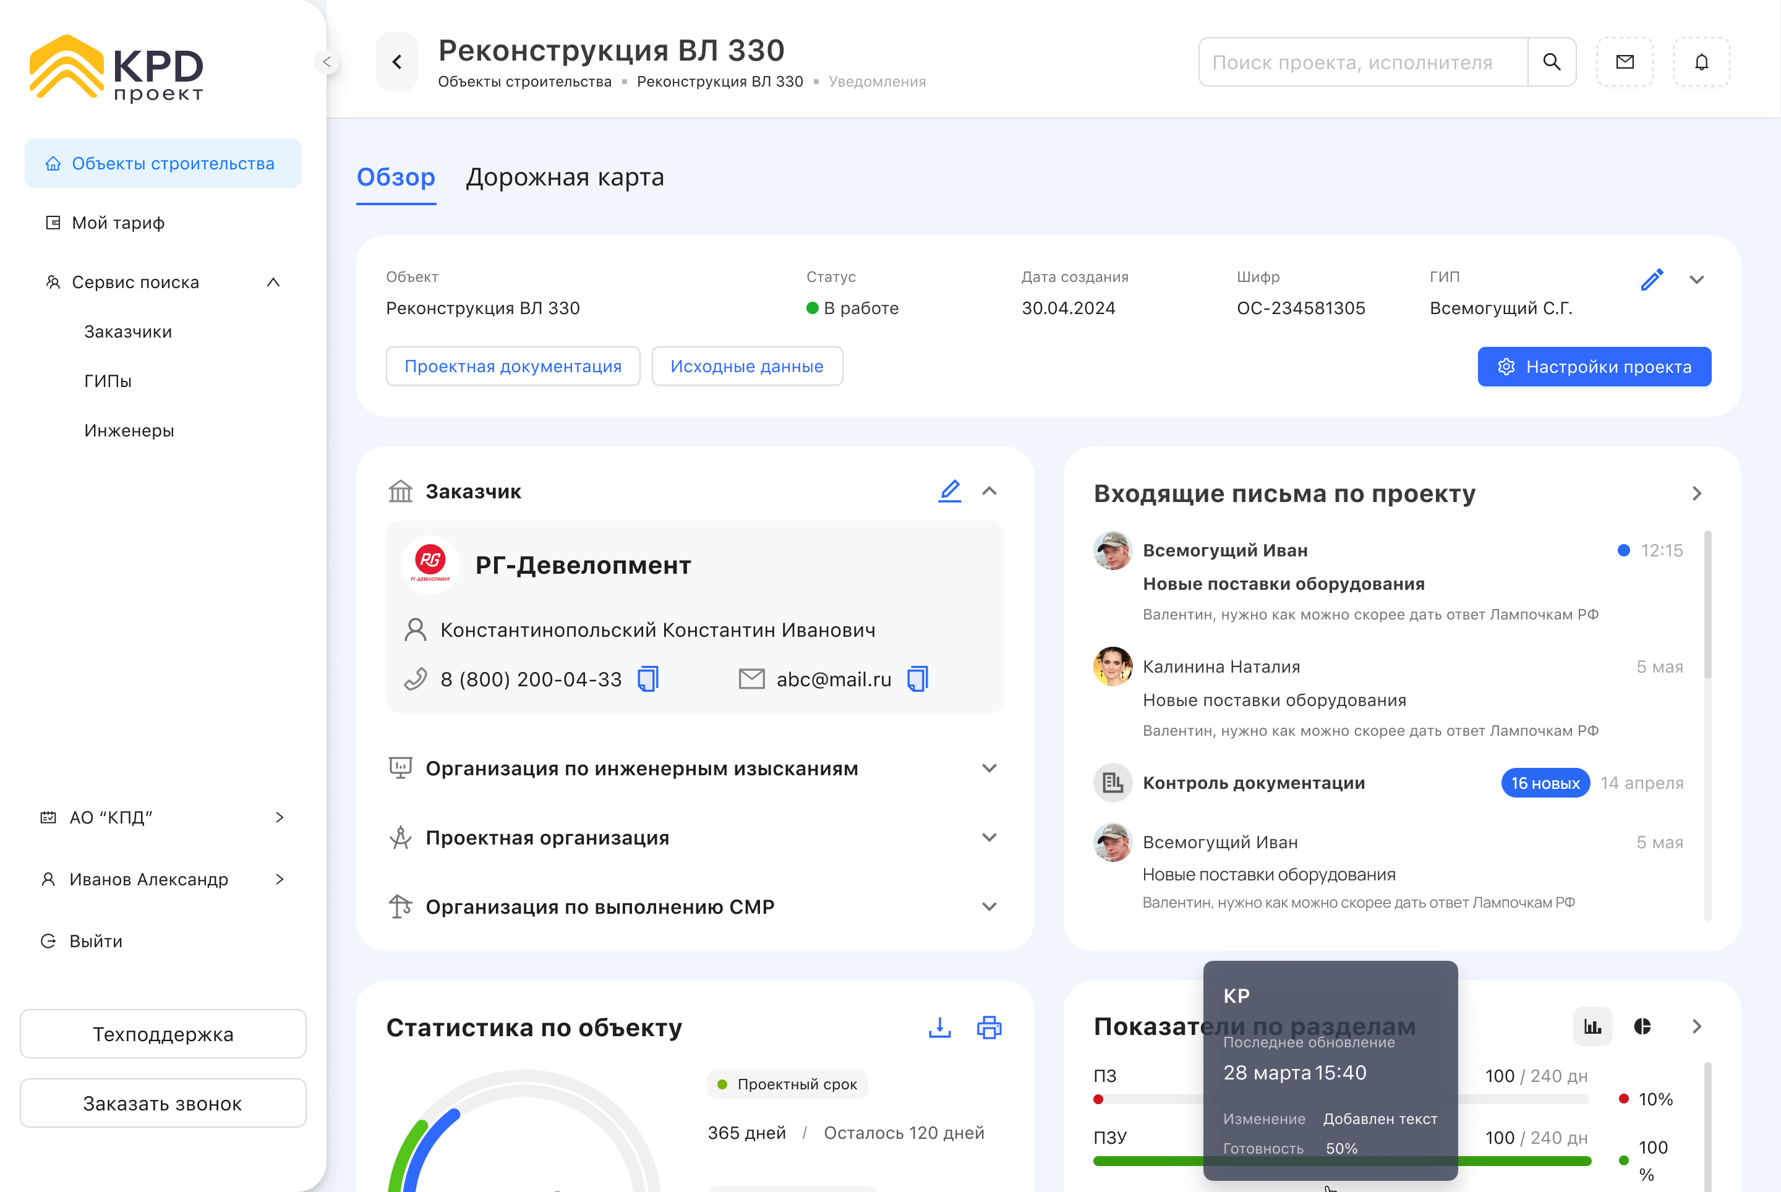Image resolution: width=1781 pixels, height=1192 pixels.
Task: Click the KPD проект logo
Action: click(116, 67)
